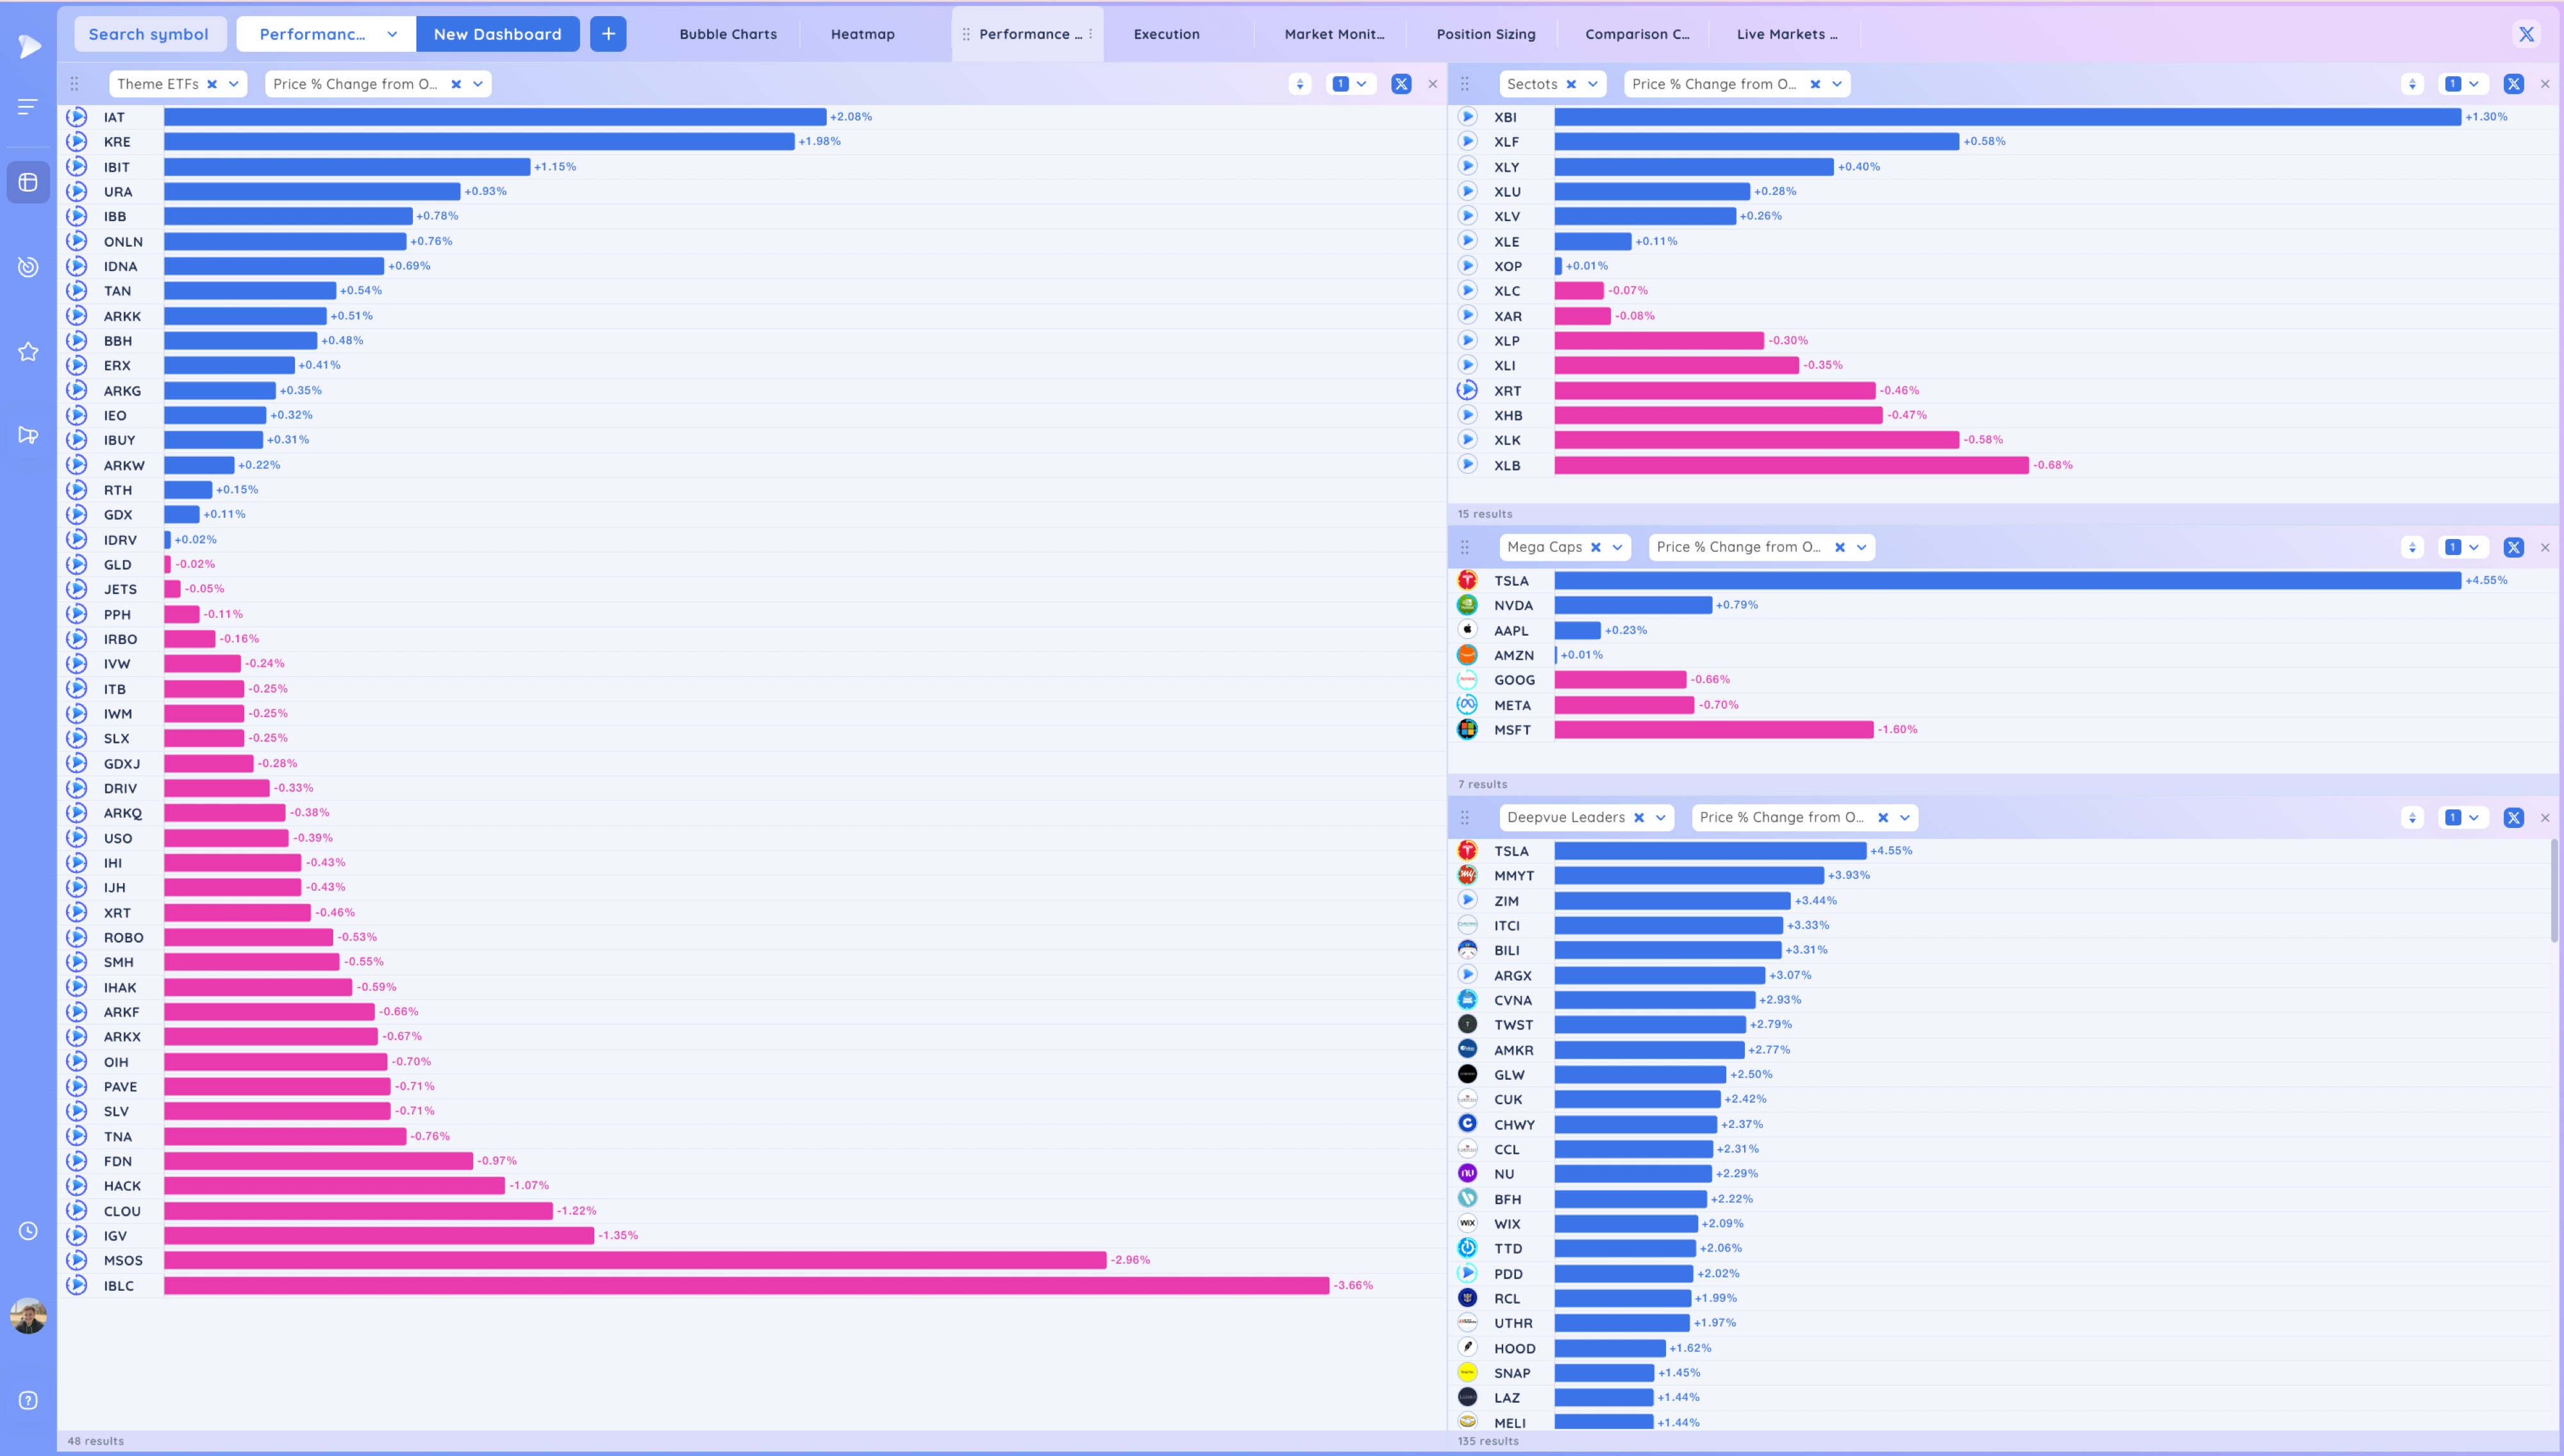This screenshot has width=2564, height=1456.
Task: Open the help question mark icon
Action: tap(28, 1400)
